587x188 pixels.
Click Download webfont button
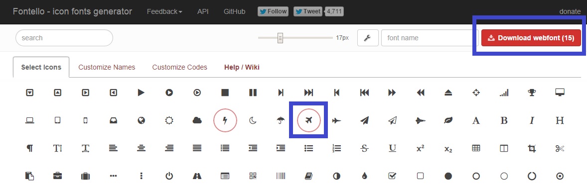tap(531, 38)
